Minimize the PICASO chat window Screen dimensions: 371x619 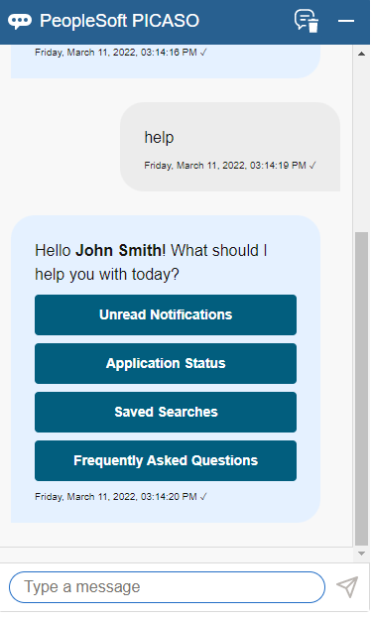click(x=346, y=21)
